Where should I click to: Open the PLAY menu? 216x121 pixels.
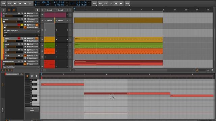[10, 4]
